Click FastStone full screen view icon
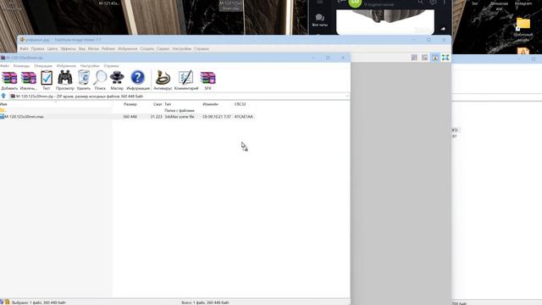 [x=445, y=58]
